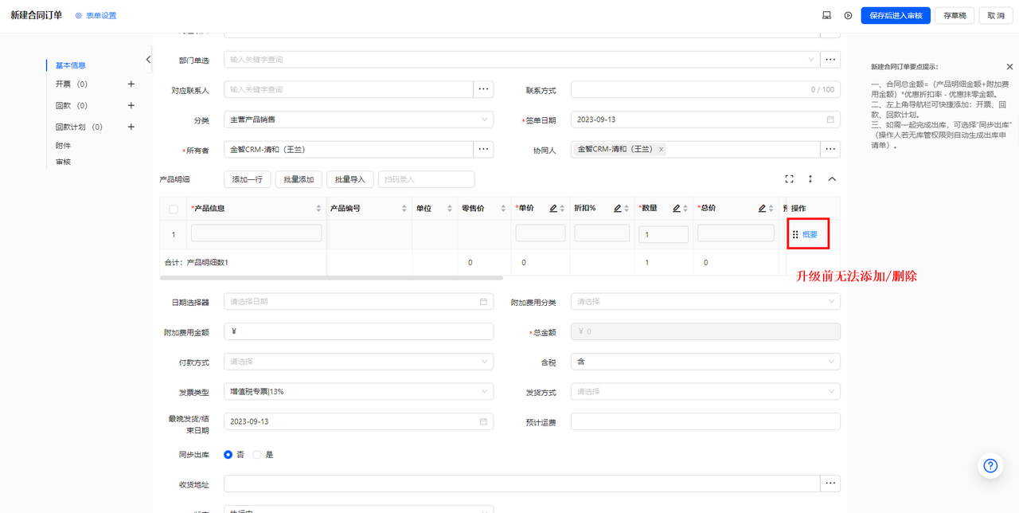
Task: Sort by 零售价 column arrows
Action: click(x=503, y=209)
